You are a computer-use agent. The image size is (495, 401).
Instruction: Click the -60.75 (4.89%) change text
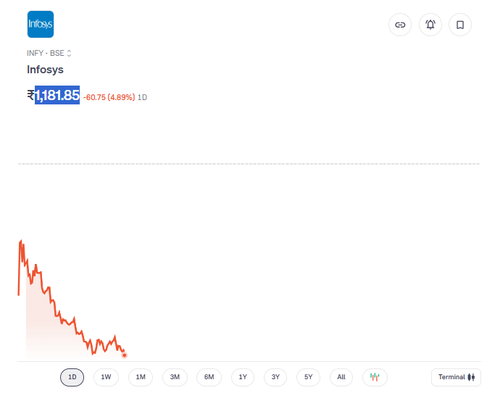(x=109, y=97)
